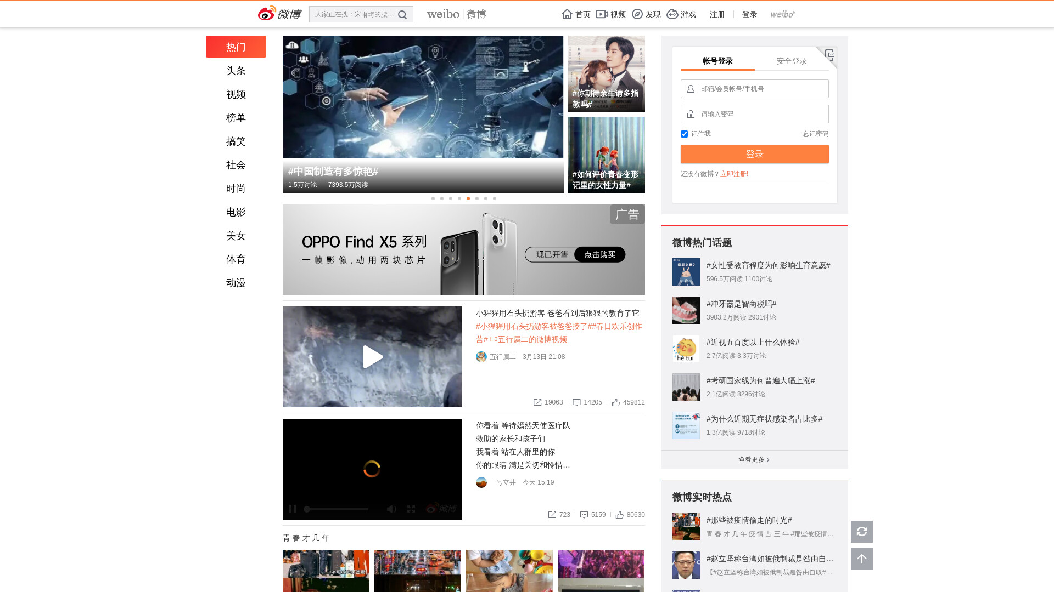Viewport: 1054px width, 592px height.
Task: Switch to 帐号登录 tab
Action: 717,61
